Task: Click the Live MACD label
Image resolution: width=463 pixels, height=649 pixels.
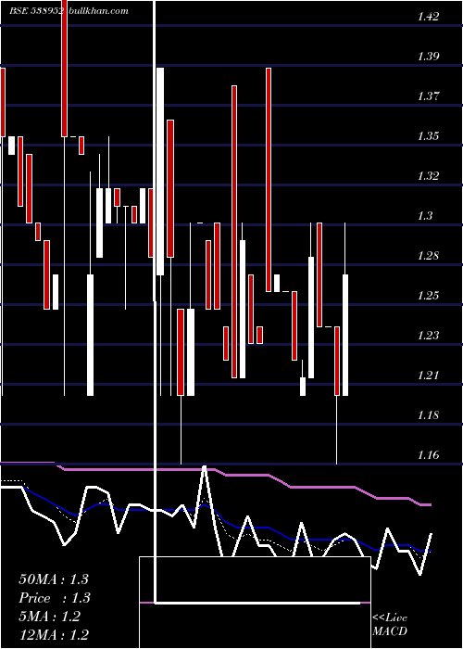Action: pos(390,625)
